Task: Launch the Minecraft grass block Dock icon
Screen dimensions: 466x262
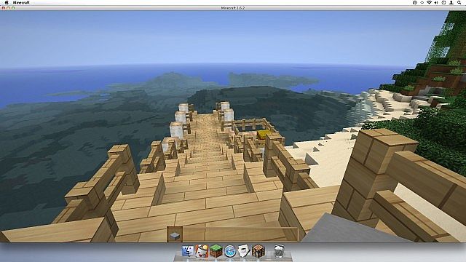Action: (x=216, y=251)
